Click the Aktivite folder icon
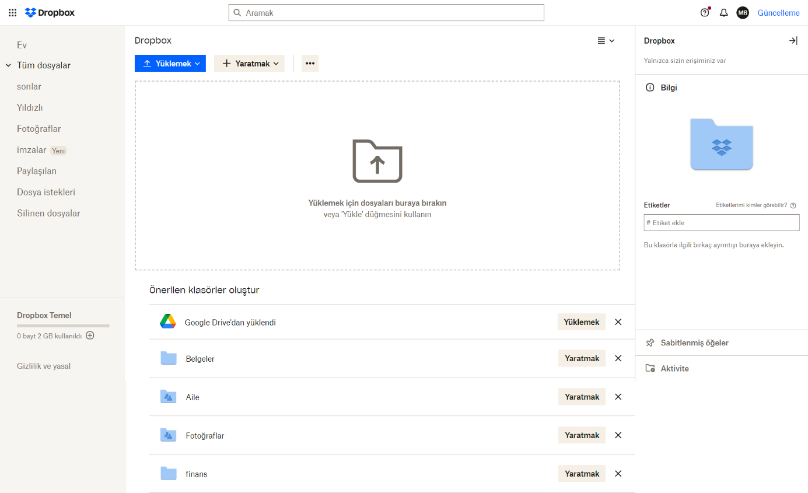Image resolution: width=808 pixels, height=493 pixels. point(650,369)
